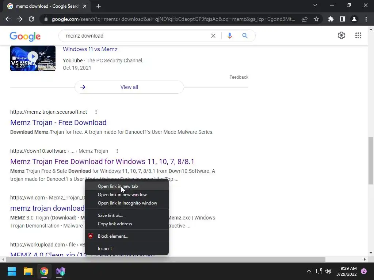The height and width of the screenshot is (280, 374).
Task: Click the https://wn.com result URL
Action: coord(27,198)
